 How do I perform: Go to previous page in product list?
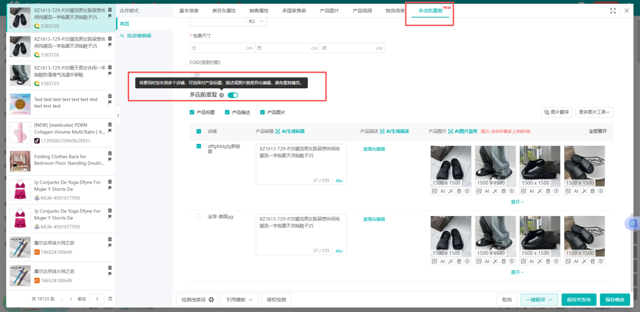click(62, 299)
